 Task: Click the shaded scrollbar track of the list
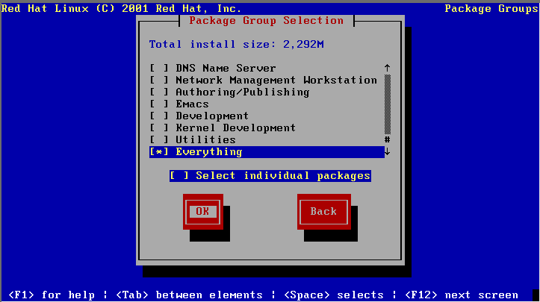[x=387, y=104]
